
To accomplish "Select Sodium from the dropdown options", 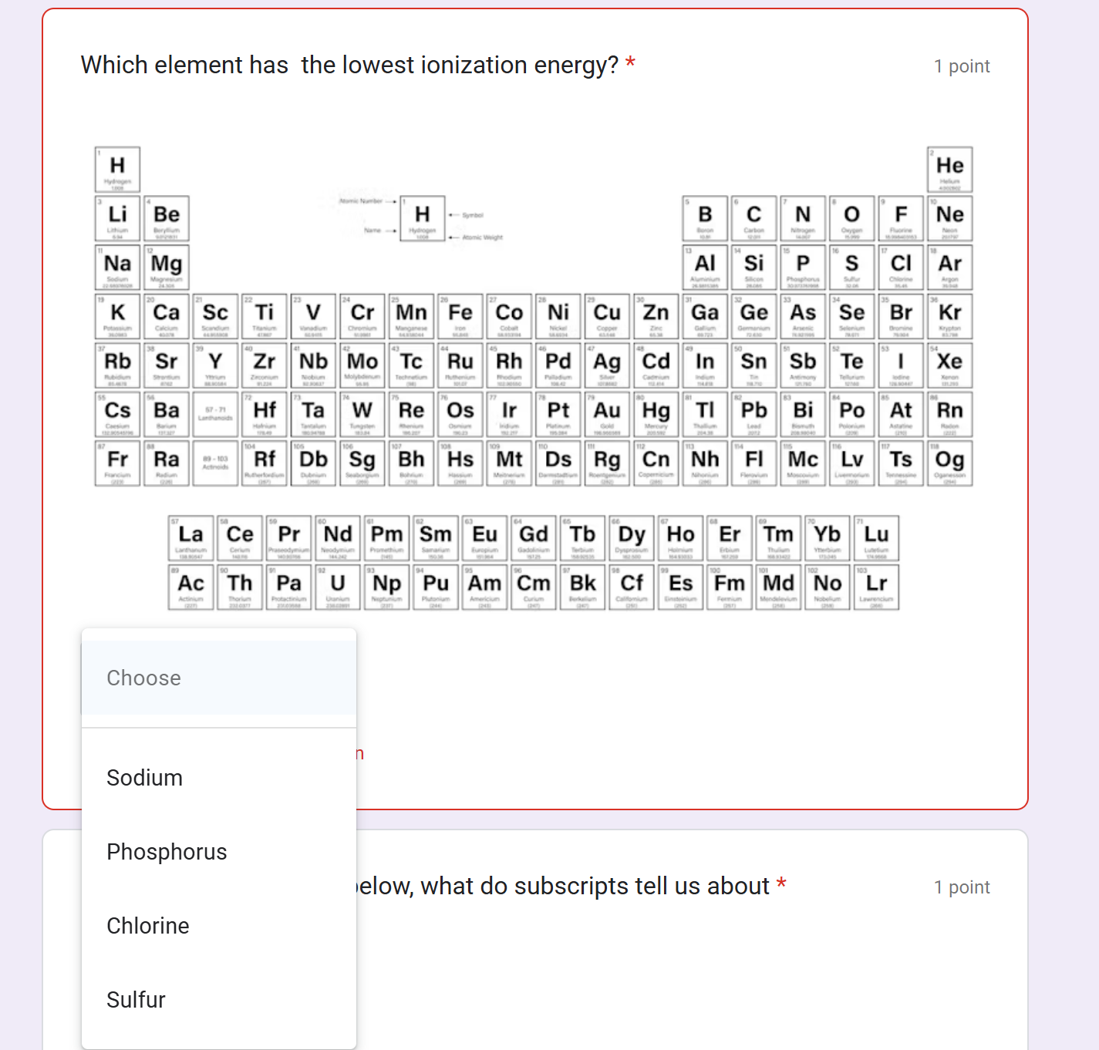I will coord(144,777).
